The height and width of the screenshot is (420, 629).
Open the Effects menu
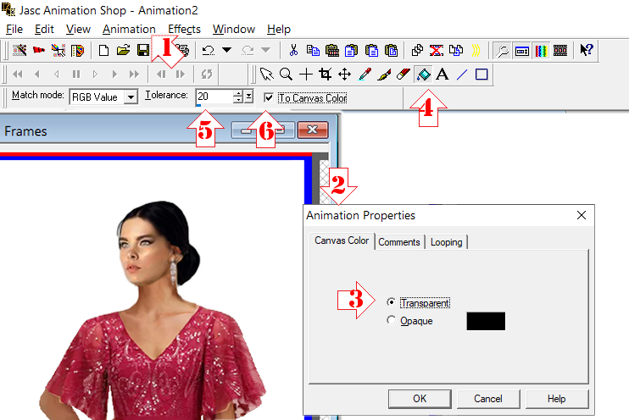[184, 29]
